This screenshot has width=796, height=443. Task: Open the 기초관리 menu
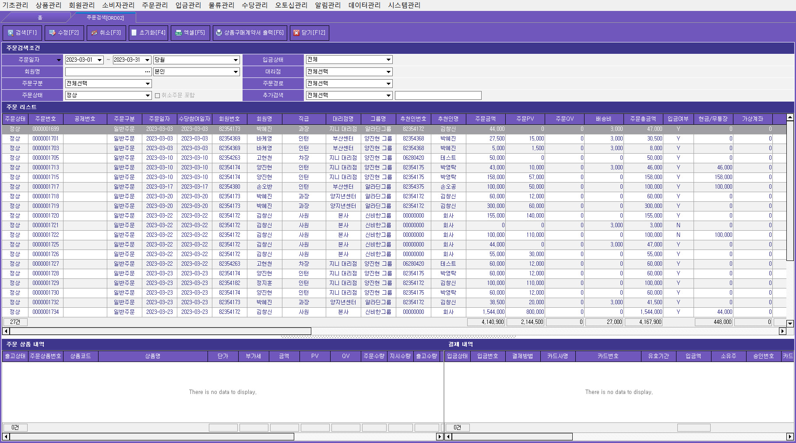coord(15,5)
